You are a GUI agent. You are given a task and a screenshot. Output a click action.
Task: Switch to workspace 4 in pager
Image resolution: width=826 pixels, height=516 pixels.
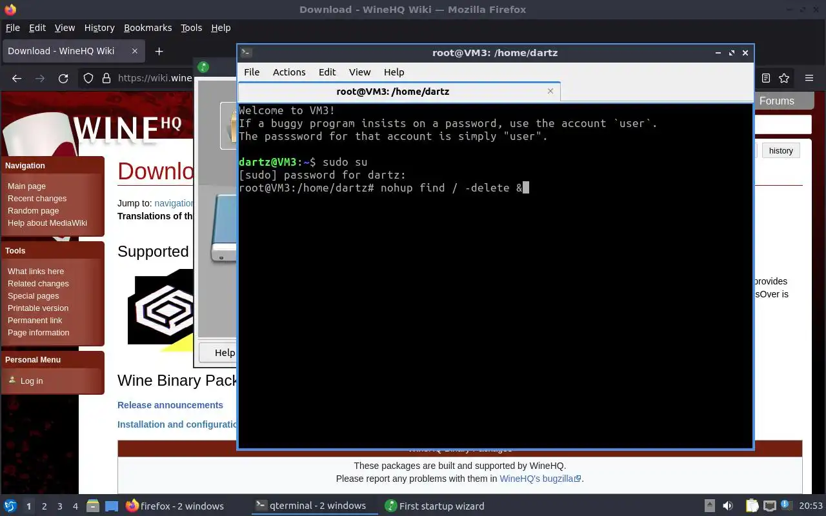click(x=76, y=506)
